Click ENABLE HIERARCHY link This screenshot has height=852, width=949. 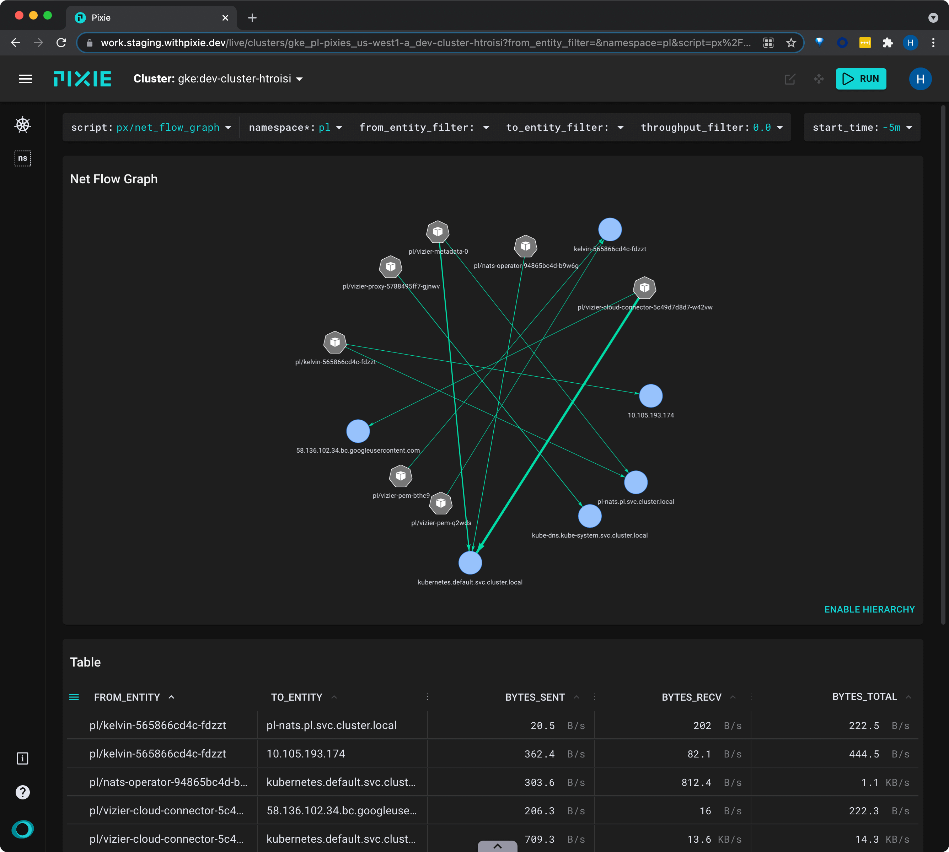click(869, 609)
